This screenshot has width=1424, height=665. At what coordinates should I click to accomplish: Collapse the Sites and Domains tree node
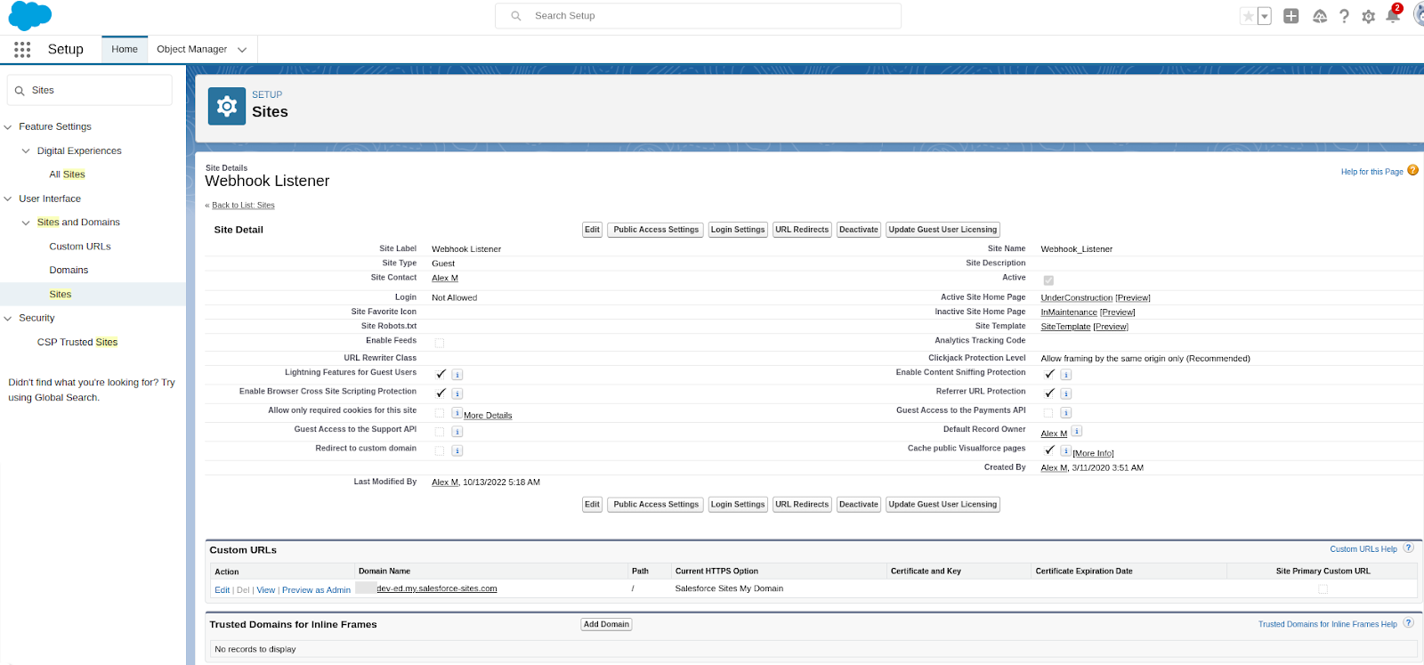tap(26, 223)
